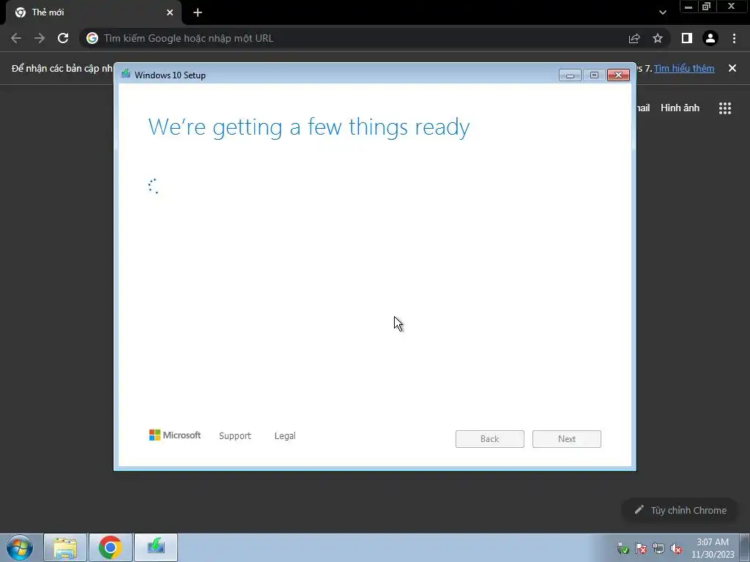This screenshot has height=562, width=750.
Task: Maximize the Windows 10 Setup window
Action: coord(594,75)
